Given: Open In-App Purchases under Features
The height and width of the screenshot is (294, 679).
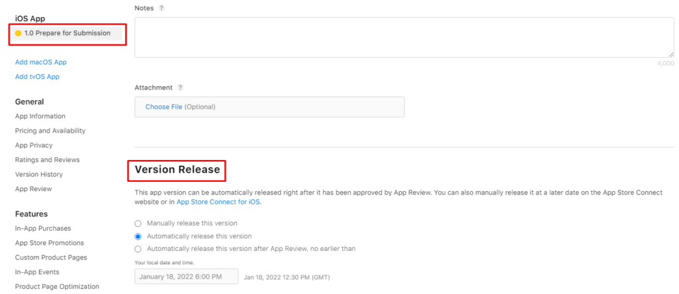Looking at the screenshot, I should click(43, 228).
